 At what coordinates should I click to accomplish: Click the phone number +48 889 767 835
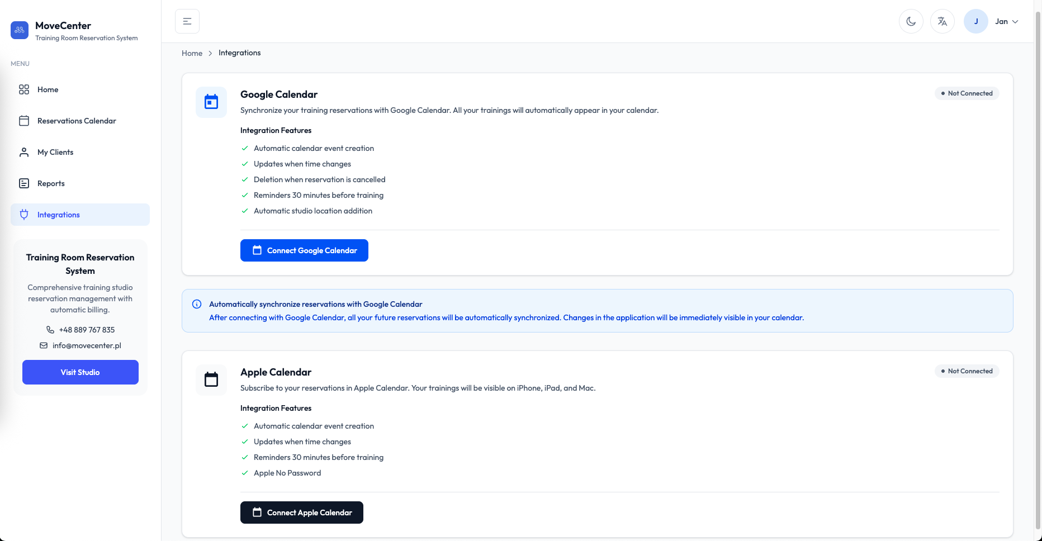pos(87,330)
